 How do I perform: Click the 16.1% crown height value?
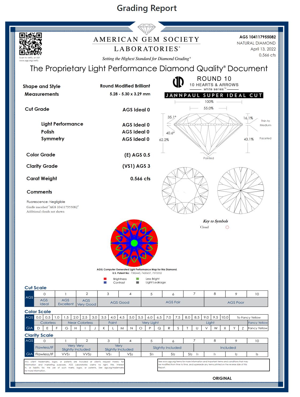pos(248,118)
